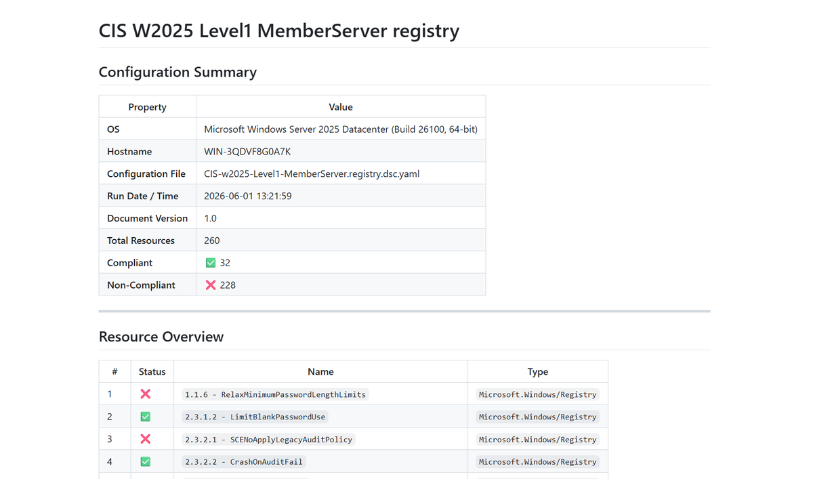Click the run timestamp 2026-06-01 13:21:59
Viewport: 813px width, 479px height.
[248, 196]
